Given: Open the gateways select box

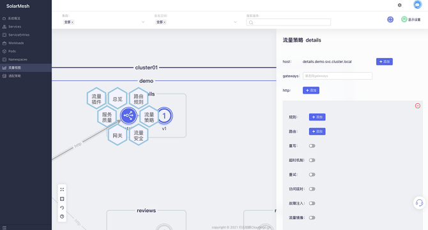Looking at the screenshot, I should pyautogui.click(x=337, y=76).
